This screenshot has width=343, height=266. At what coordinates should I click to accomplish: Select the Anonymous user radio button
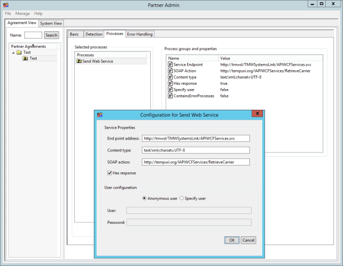click(144, 198)
